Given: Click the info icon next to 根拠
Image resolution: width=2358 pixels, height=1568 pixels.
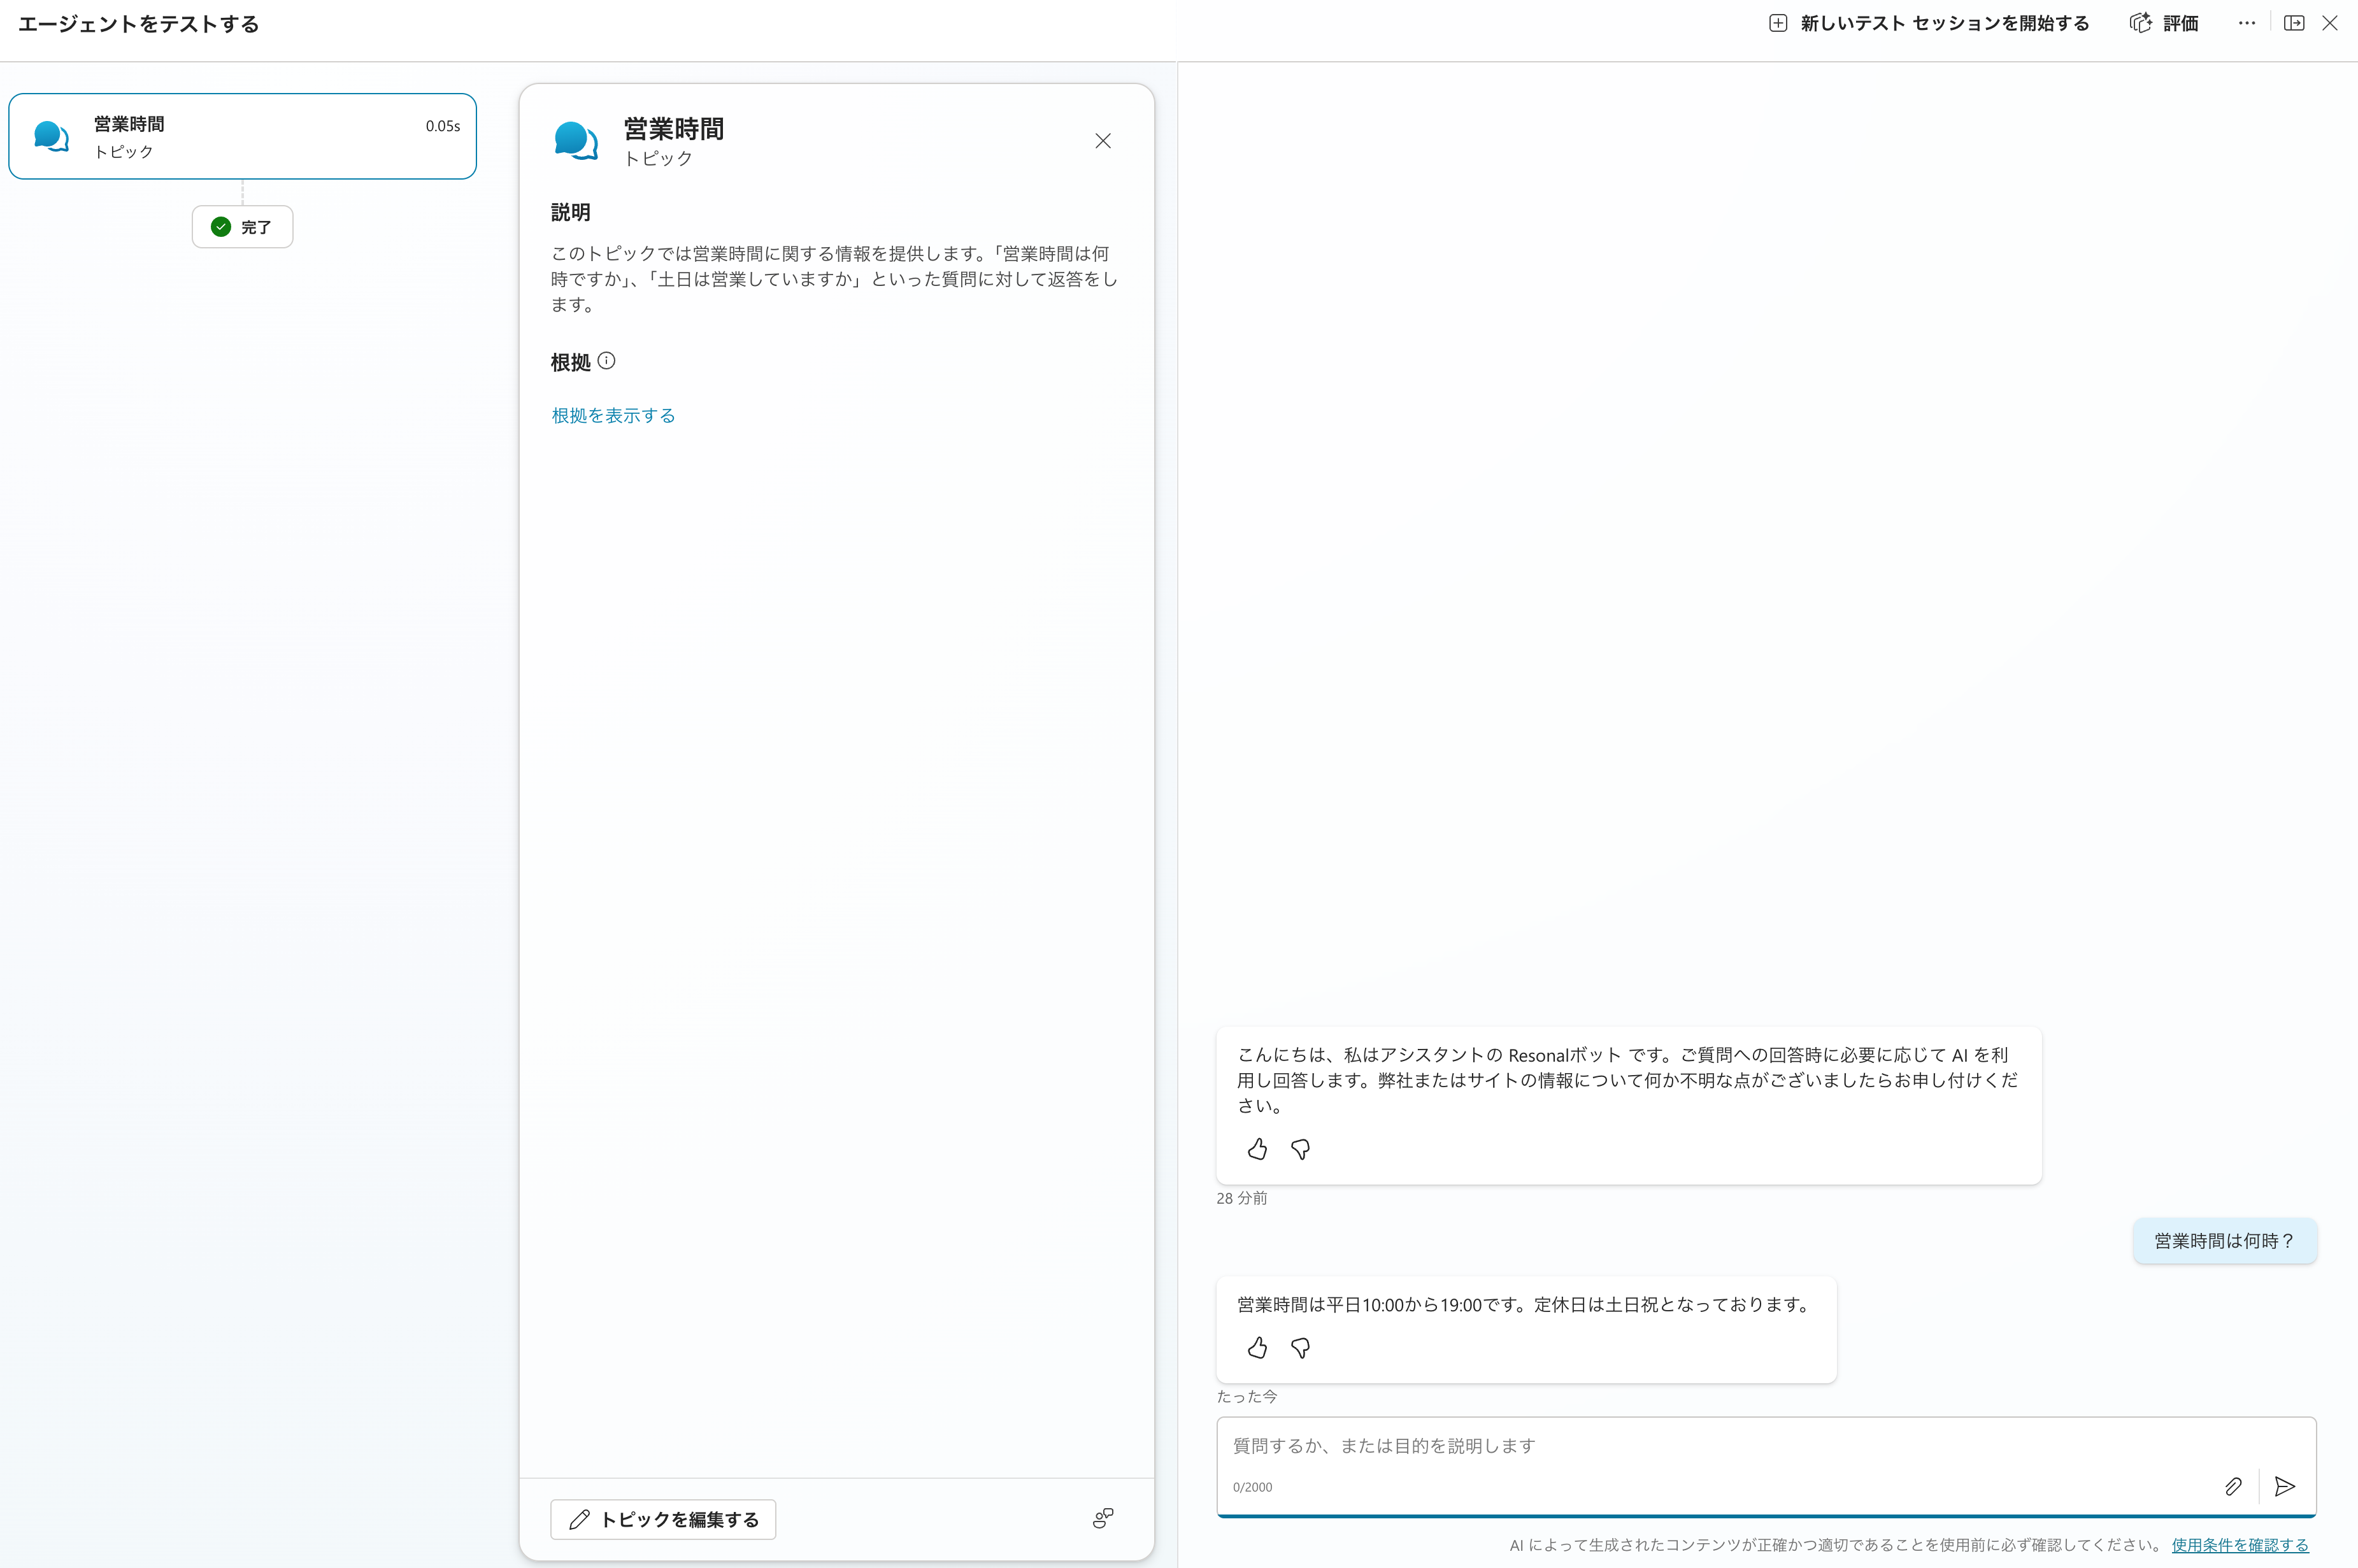Looking at the screenshot, I should (x=606, y=361).
